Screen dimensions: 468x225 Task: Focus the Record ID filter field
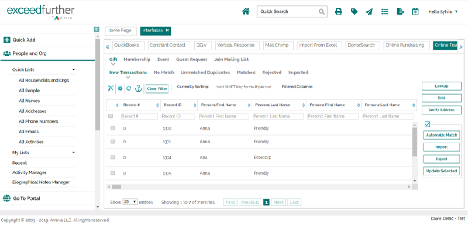(178, 116)
